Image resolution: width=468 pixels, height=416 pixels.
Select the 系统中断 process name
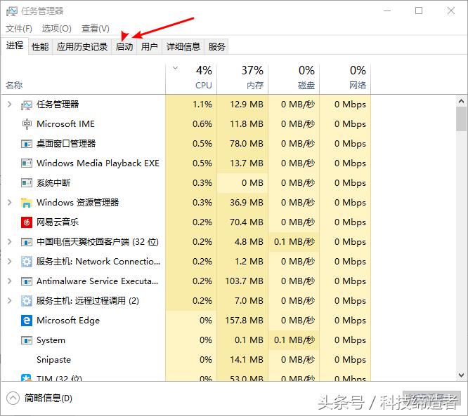53,182
